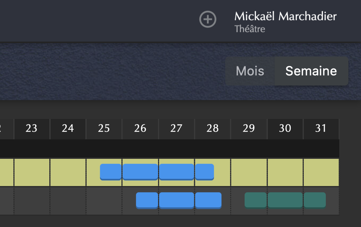Select day 30 column header
The height and width of the screenshot is (227, 361).
[x=285, y=128]
